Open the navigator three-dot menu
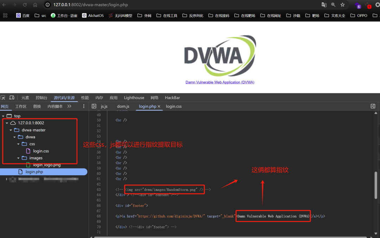The width and height of the screenshot is (380, 238). (84, 106)
